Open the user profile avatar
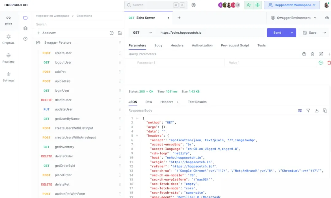Image resolution: width=331 pixels, height=198 pixels. pos(326,5)
